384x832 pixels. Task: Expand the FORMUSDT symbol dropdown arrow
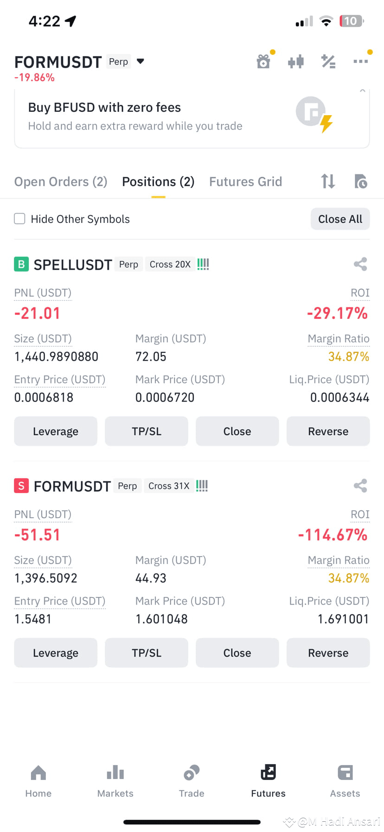point(141,61)
